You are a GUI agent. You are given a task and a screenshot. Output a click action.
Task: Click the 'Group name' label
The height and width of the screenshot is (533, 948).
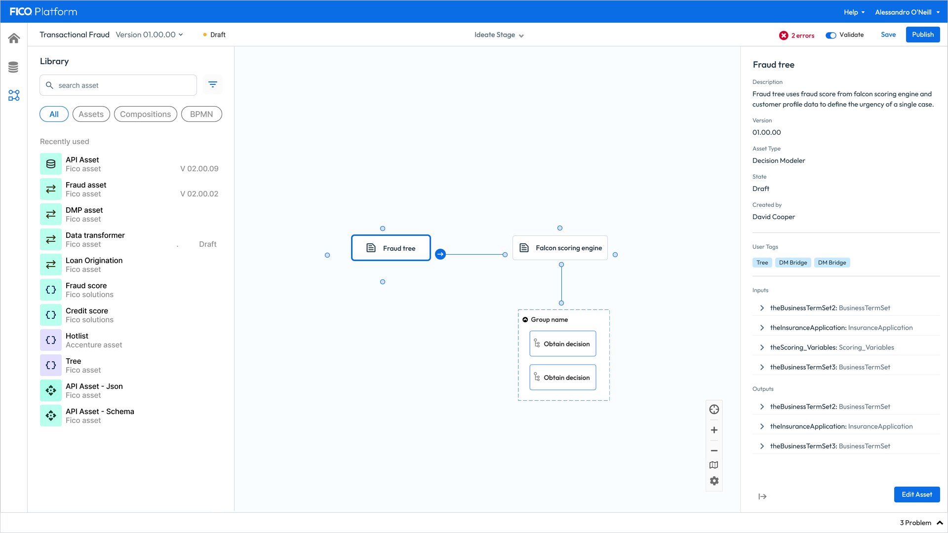pyautogui.click(x=550, y=320)
